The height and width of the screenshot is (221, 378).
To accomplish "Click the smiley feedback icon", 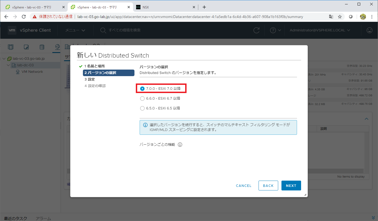I will [370, 30].
